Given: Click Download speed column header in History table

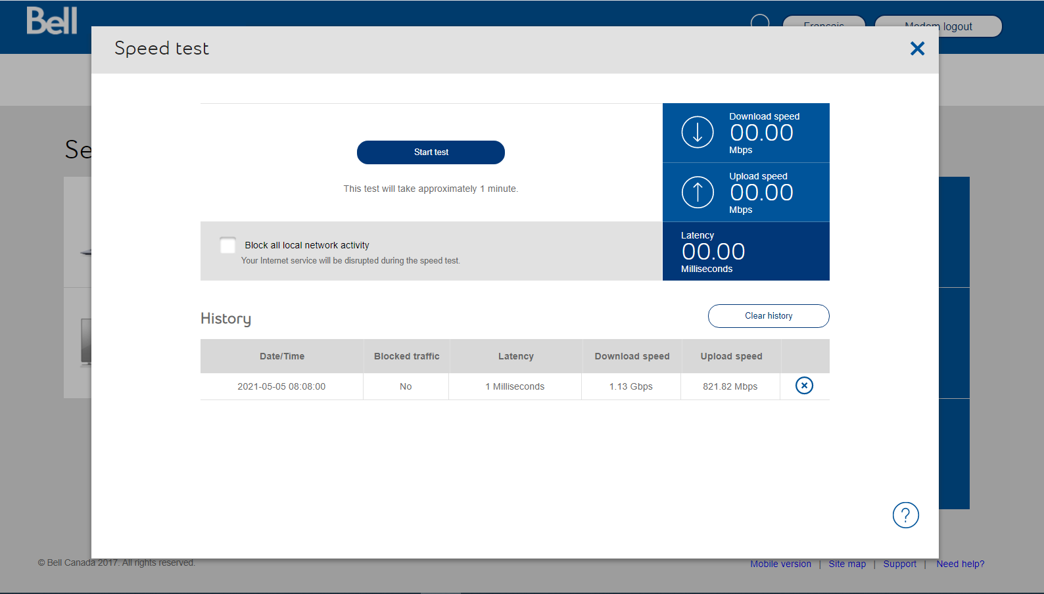Looking at the screenshot, I should point(632,356).
